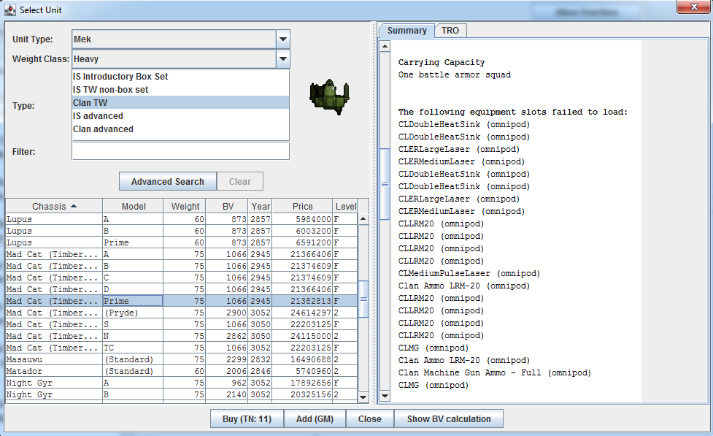Click 'Carrying Capacity' heading in summary
This screenshot has height=436, width=713.
click(442, 62)
